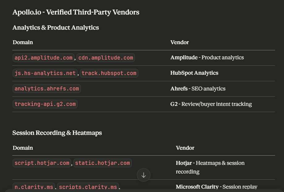Select the scripts.clarity.ms code chip

point(88,187)
